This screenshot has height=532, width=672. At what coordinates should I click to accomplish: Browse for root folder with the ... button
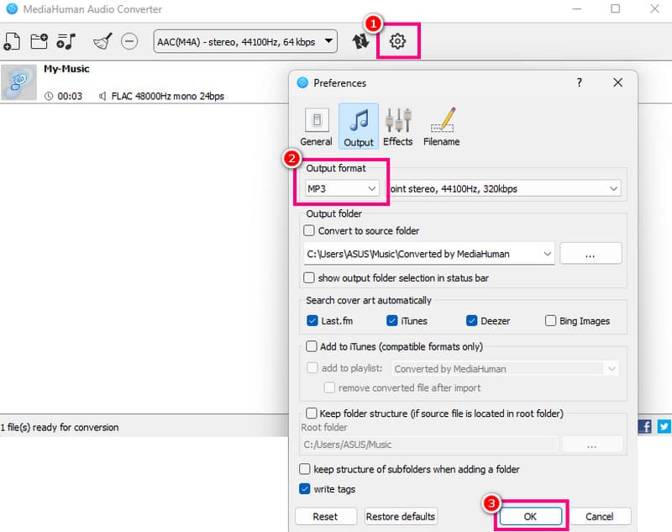click(592, 445)
